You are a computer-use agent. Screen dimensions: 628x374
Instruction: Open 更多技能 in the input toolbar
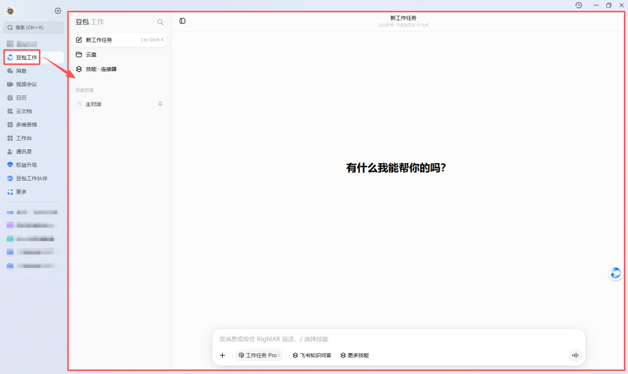(355, 355)
